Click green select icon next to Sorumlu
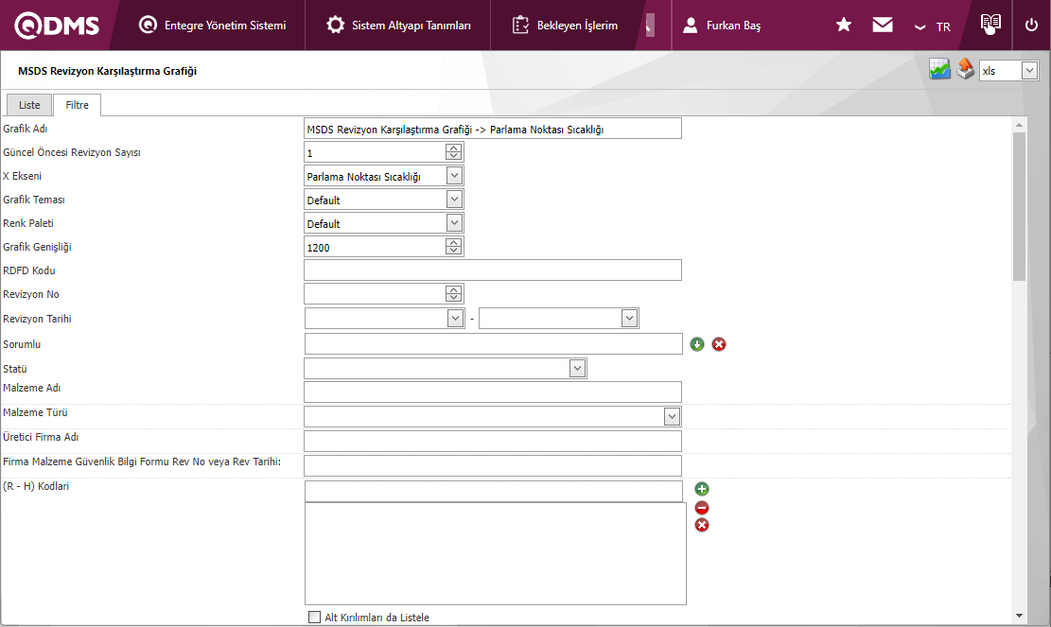Viewport: 1051px width, 627px height. 697,344
